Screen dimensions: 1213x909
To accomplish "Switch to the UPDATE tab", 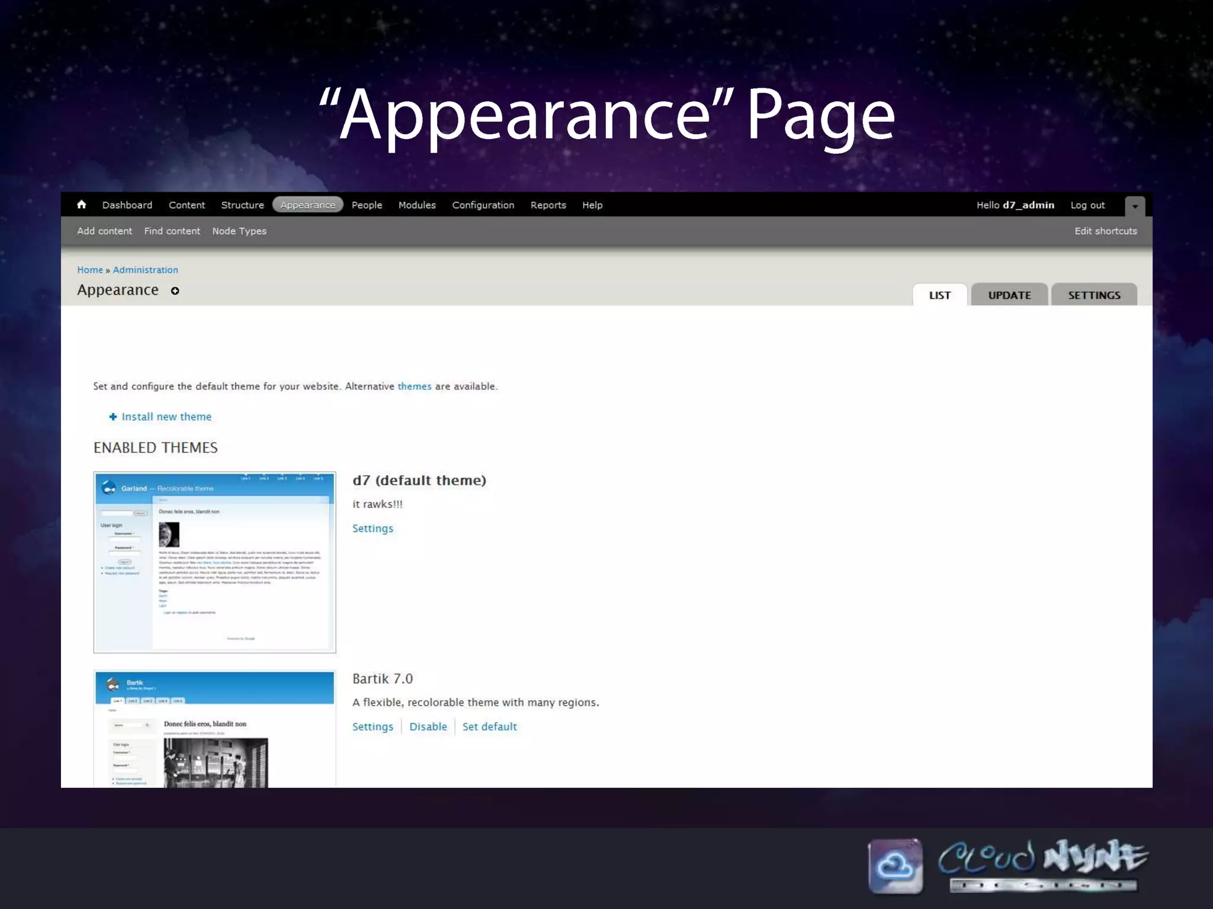I will (x=1009, y=295).
